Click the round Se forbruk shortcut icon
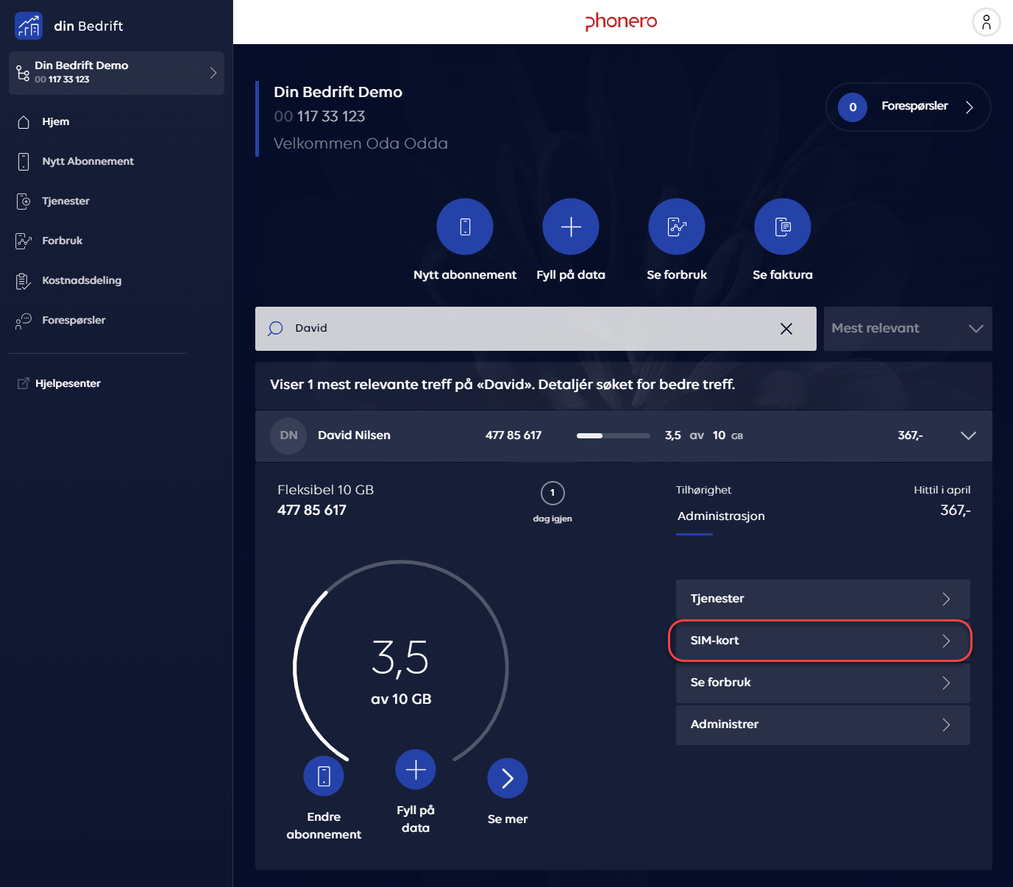1013x887 pixels. point(677,227)
